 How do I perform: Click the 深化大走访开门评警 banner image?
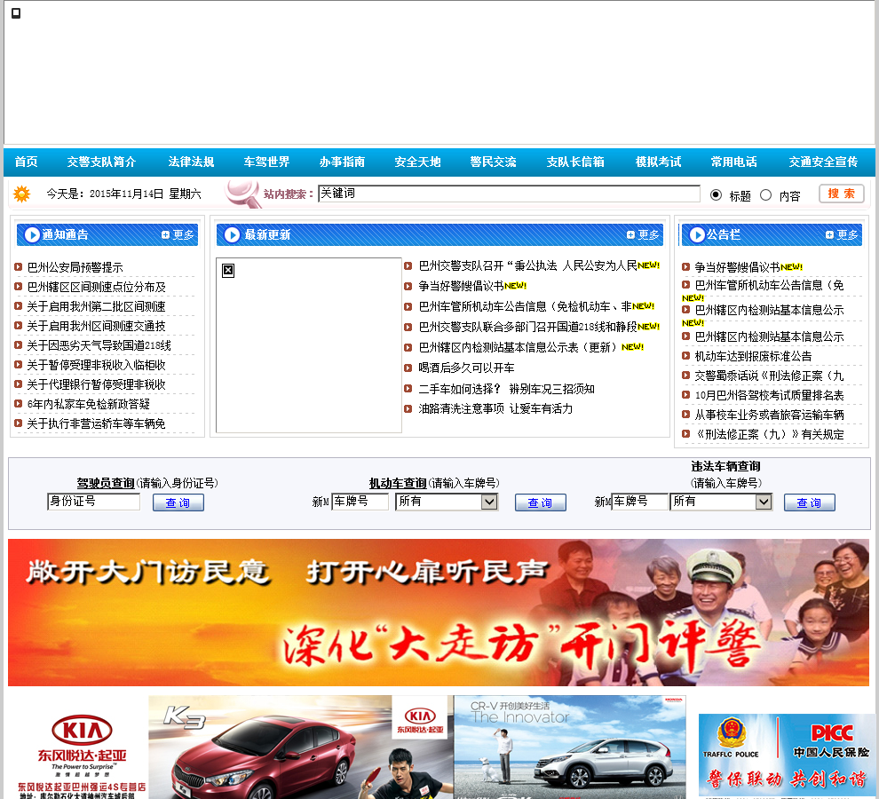point(439,613)
